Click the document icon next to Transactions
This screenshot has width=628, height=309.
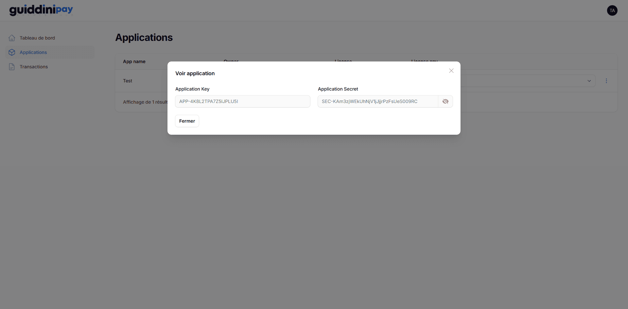[x=12, y=66]
